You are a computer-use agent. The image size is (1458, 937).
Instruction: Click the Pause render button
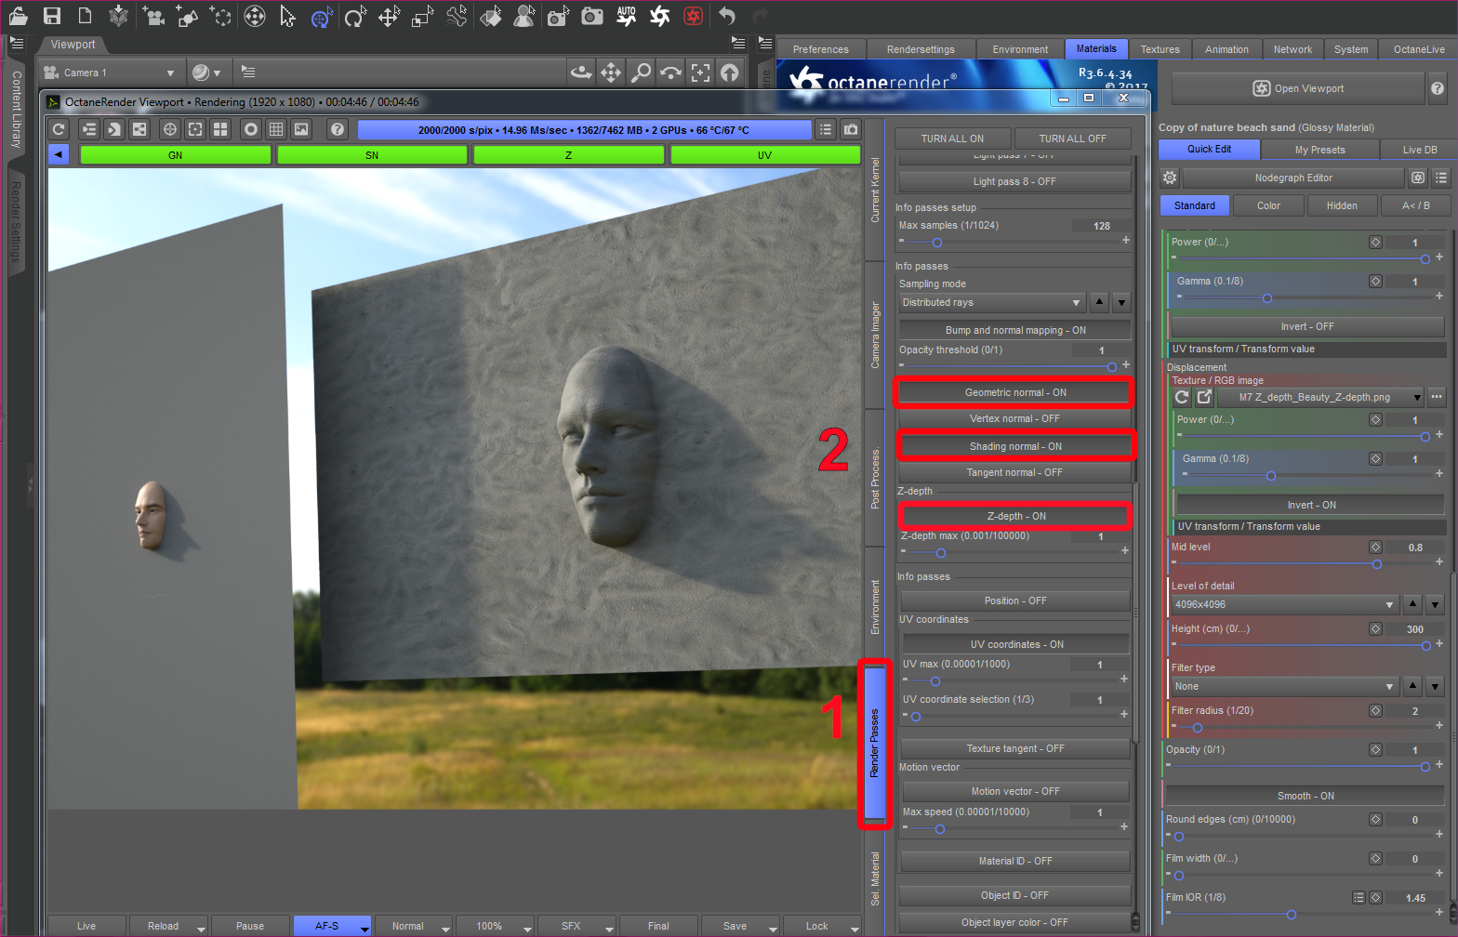(x=250, y=926)
